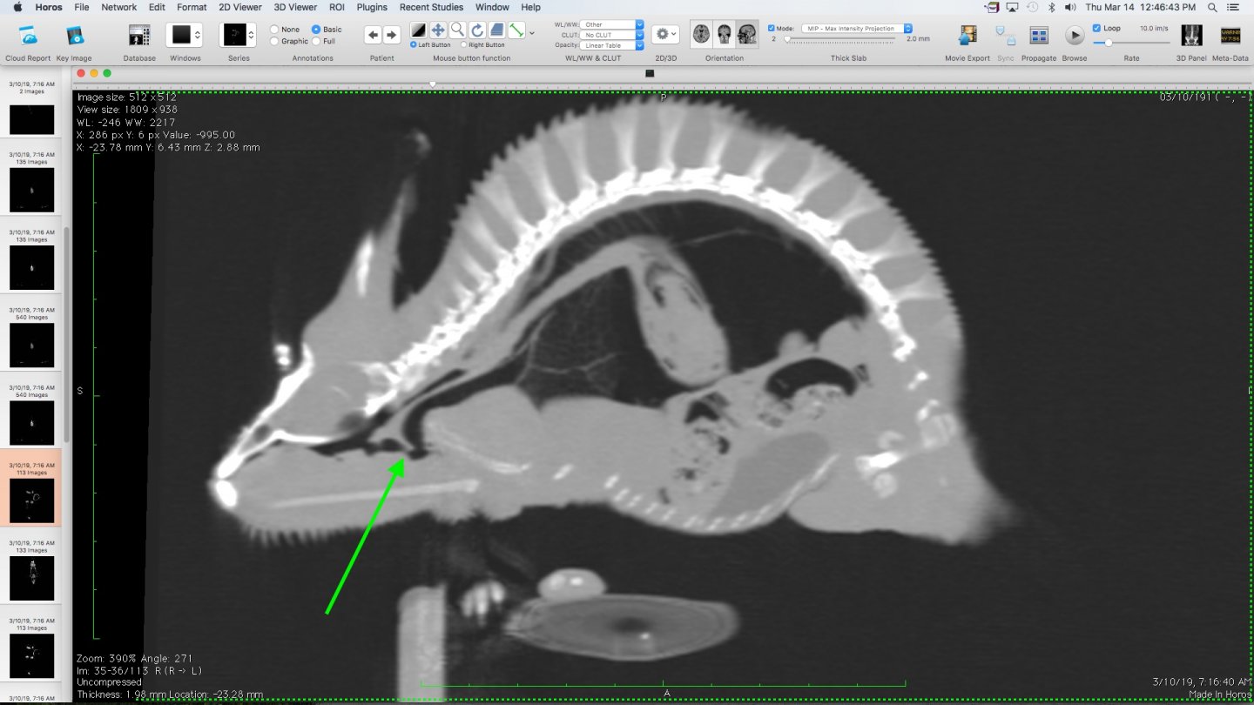This screenshot has width=1254, height=705.
Task: Choose the axial orientation icon
Action: tap(701, 35)
